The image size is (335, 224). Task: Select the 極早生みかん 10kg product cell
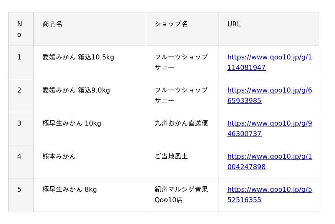coord(72,124)
